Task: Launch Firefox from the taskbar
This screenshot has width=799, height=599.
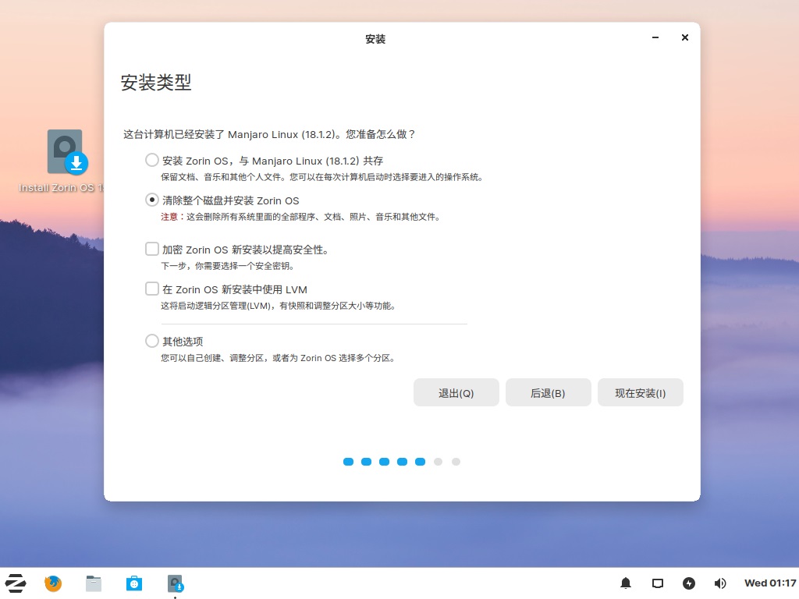Action: [52, 583]
